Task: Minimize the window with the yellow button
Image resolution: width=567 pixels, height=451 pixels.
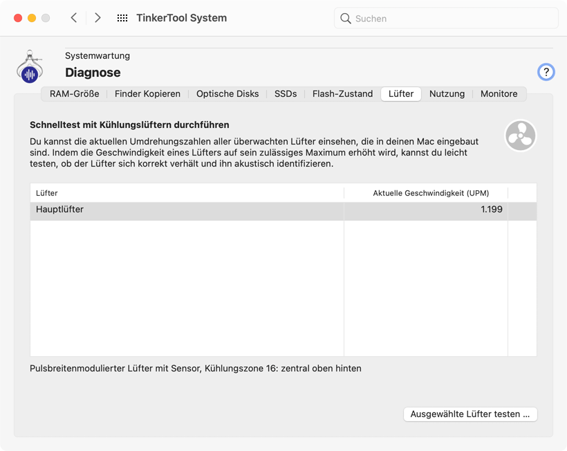Action: 32,18
